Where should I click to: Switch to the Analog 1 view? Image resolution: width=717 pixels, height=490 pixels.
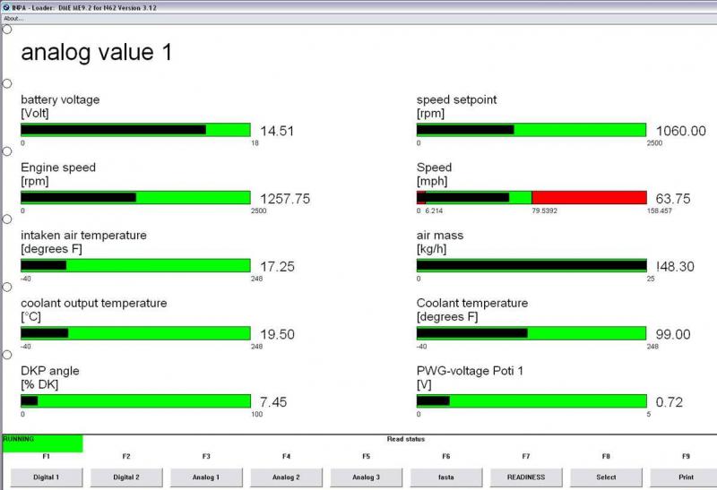tap(206, 477)
